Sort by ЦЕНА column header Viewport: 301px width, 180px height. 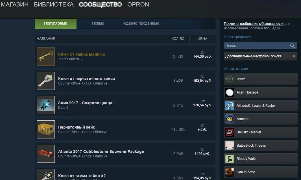(x=202, y=39)
